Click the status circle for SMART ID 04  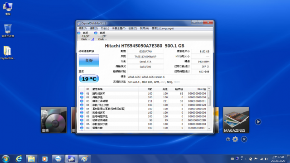pos(82,105)
